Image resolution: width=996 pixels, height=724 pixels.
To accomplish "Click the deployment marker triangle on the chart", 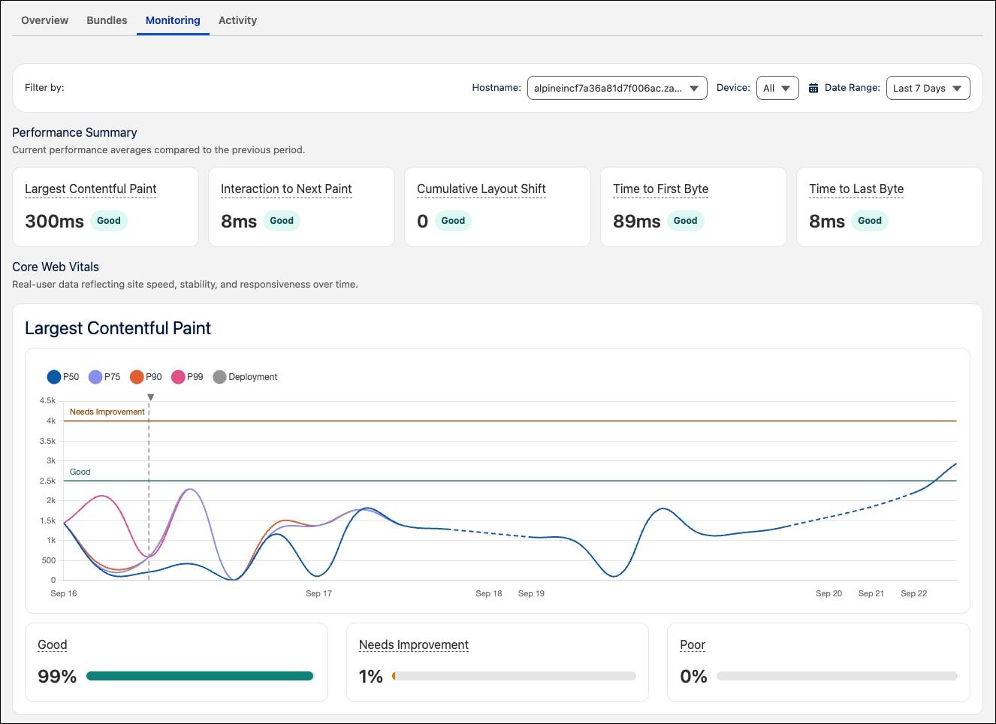I will tap(150, 397).
